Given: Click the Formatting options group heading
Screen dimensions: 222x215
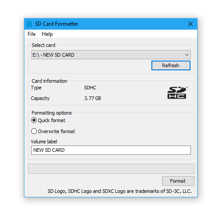Looking at the screenshot, I should [x=52, y=113].
